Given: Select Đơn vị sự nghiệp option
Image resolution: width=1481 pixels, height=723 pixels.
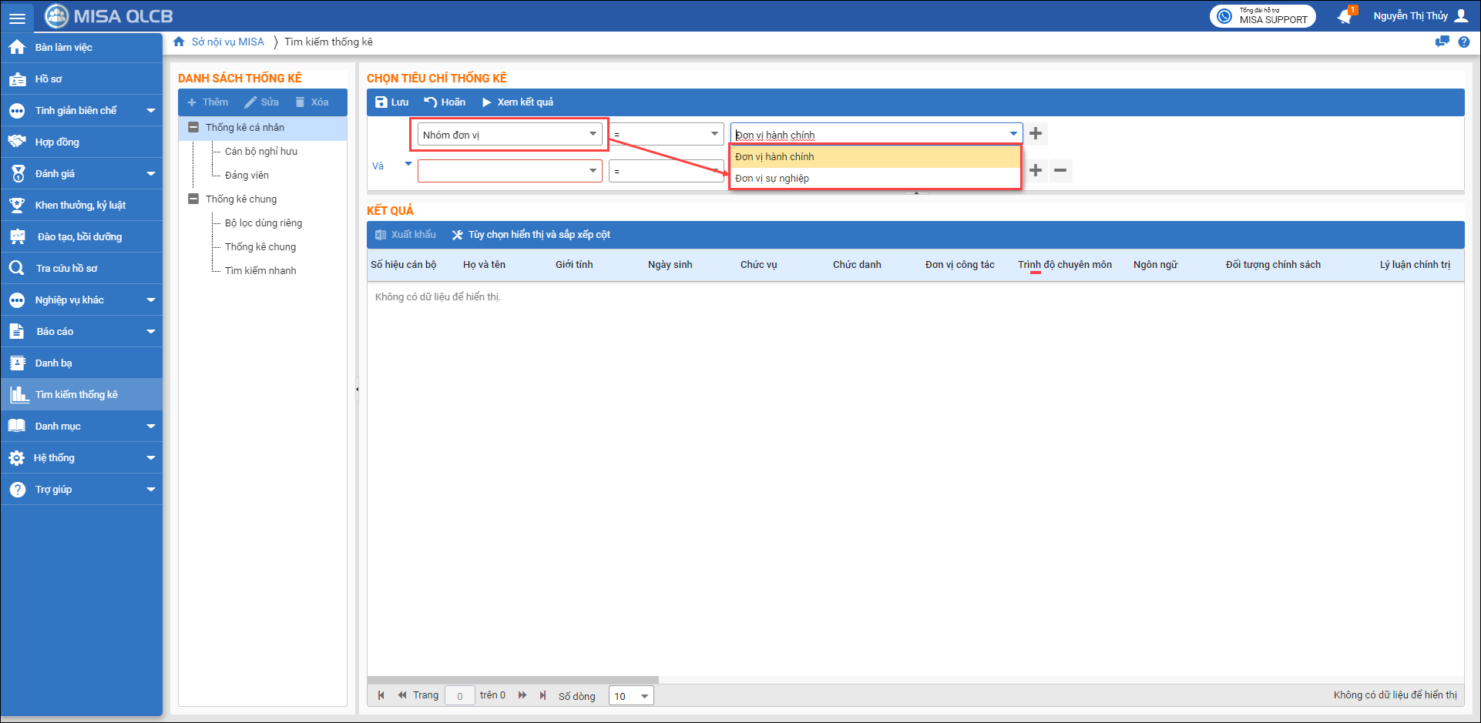Looking at the screenshot, I should (x=772, y=179).
